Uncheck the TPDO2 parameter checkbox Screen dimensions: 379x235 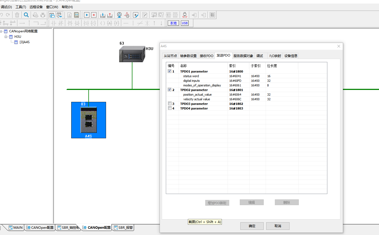[170, 90]
